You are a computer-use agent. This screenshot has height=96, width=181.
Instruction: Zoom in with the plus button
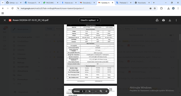106,91
